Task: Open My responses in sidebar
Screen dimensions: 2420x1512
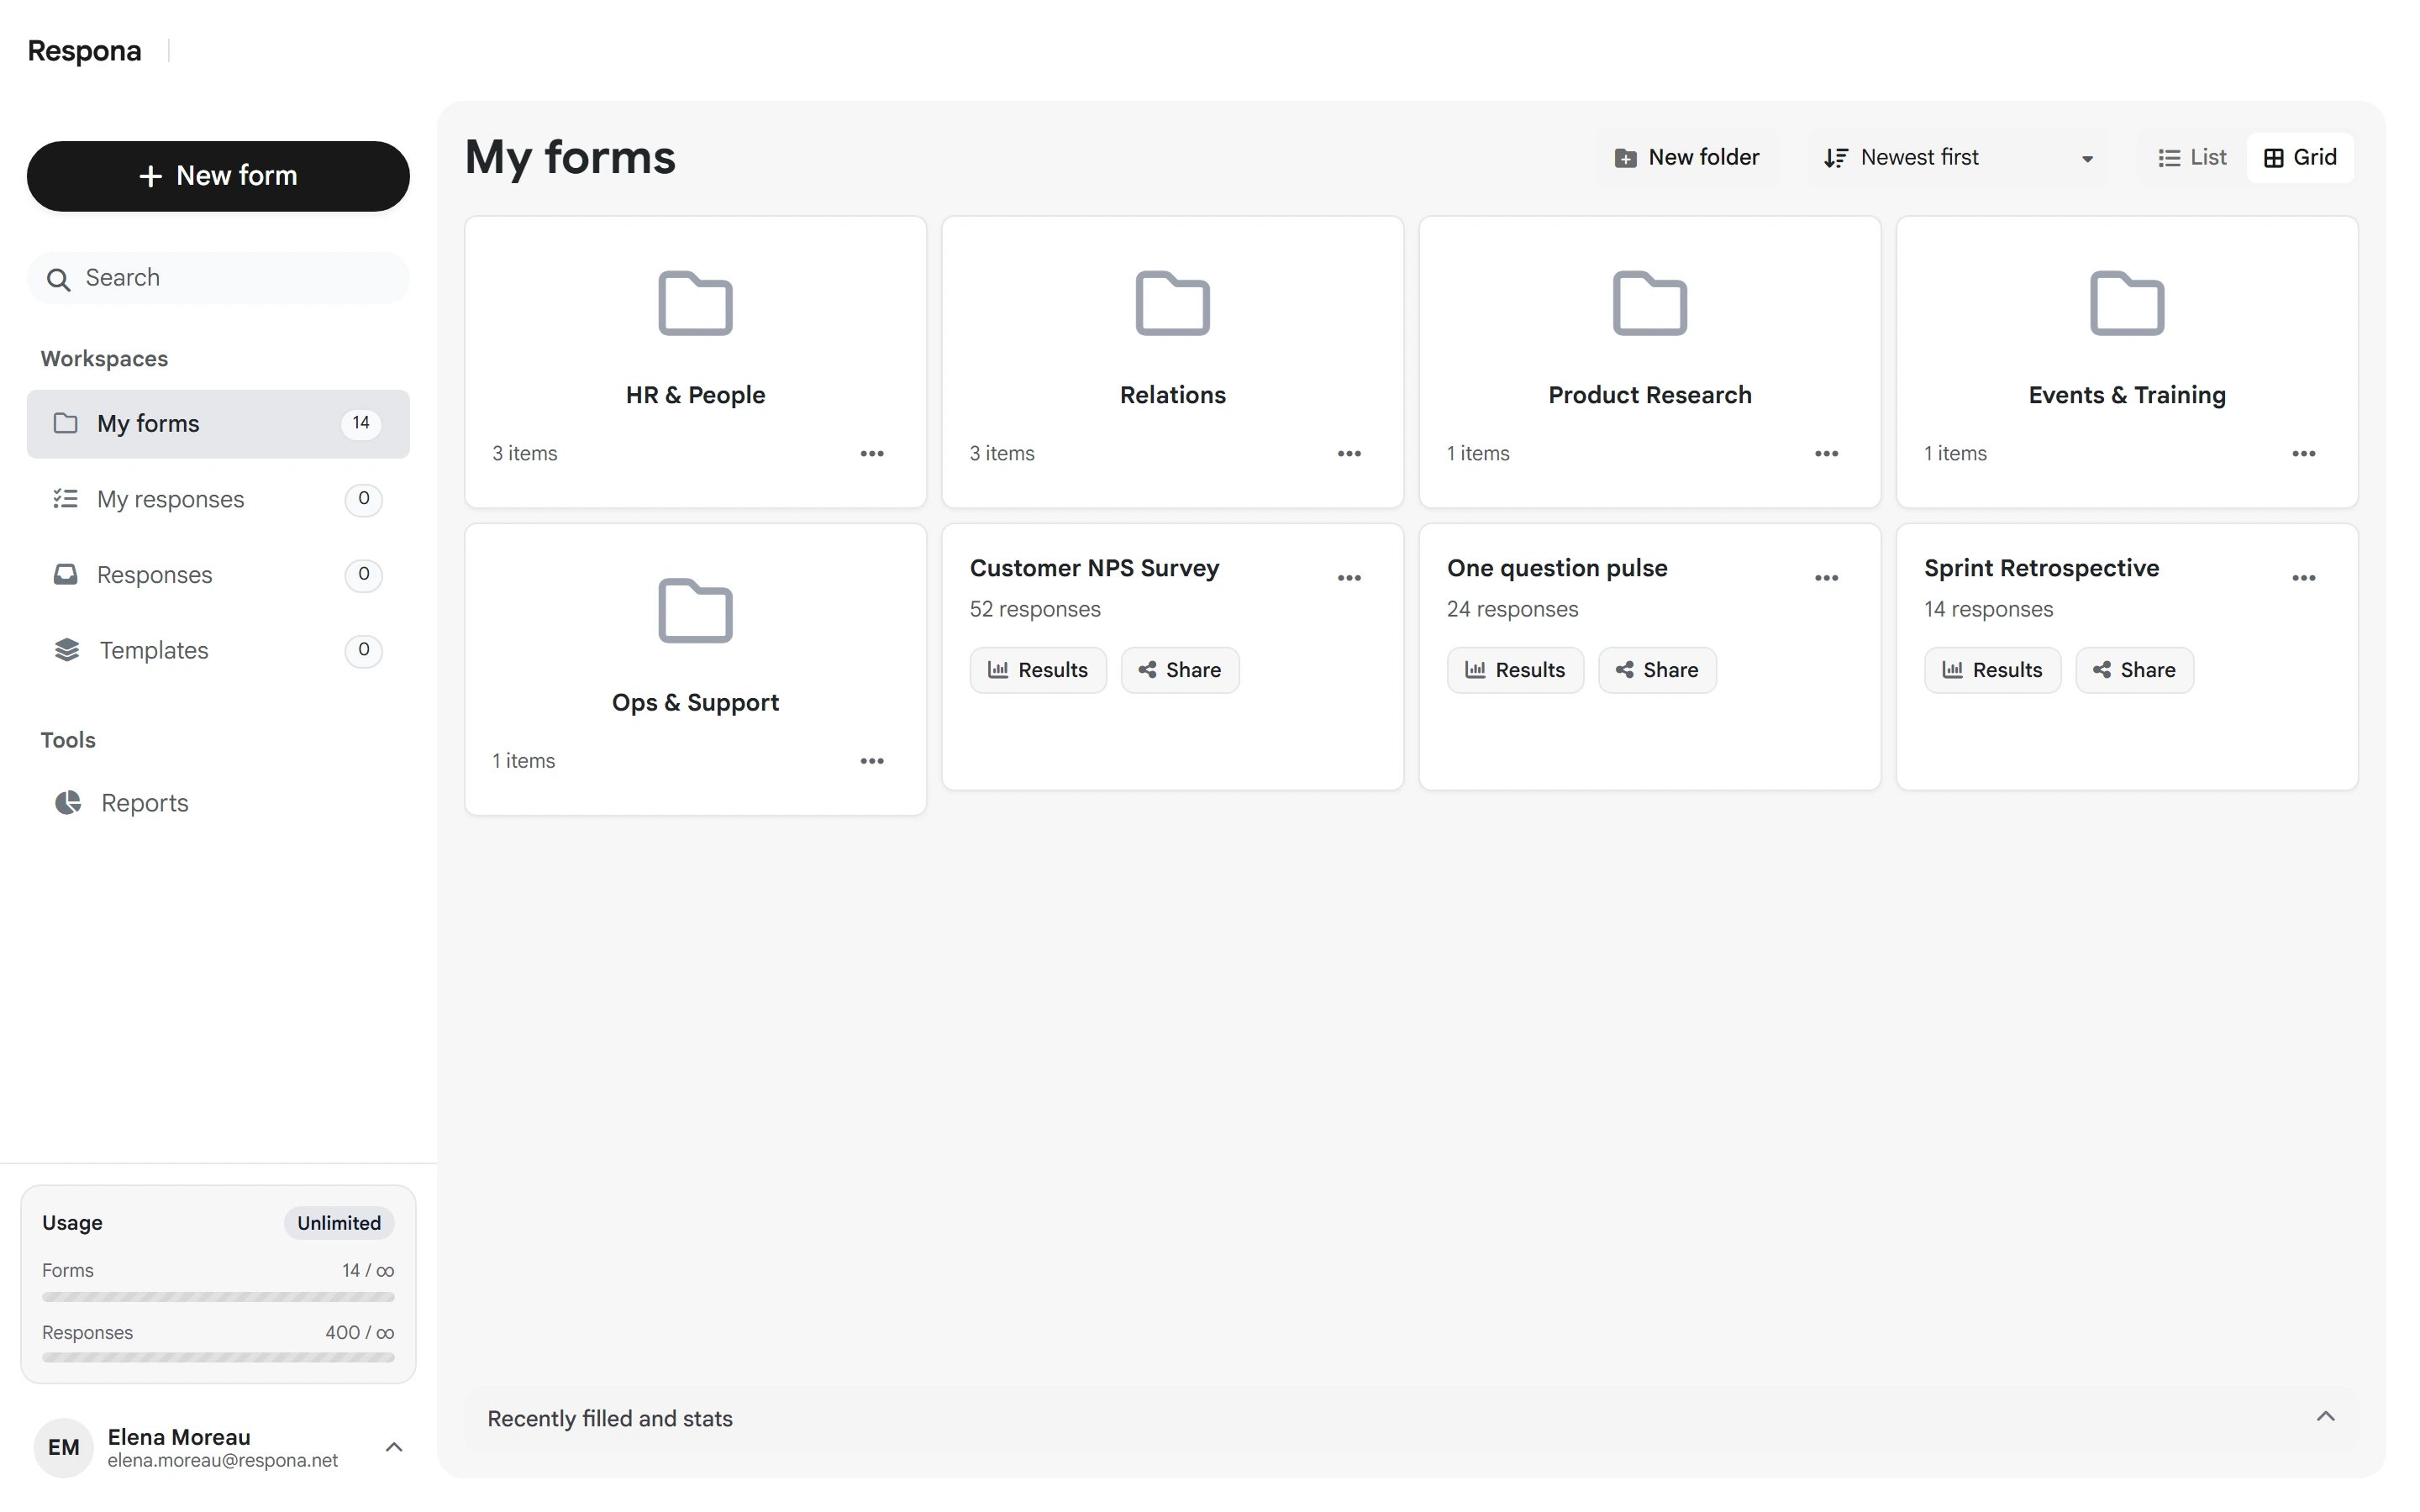Action: [x=218, y=499]
